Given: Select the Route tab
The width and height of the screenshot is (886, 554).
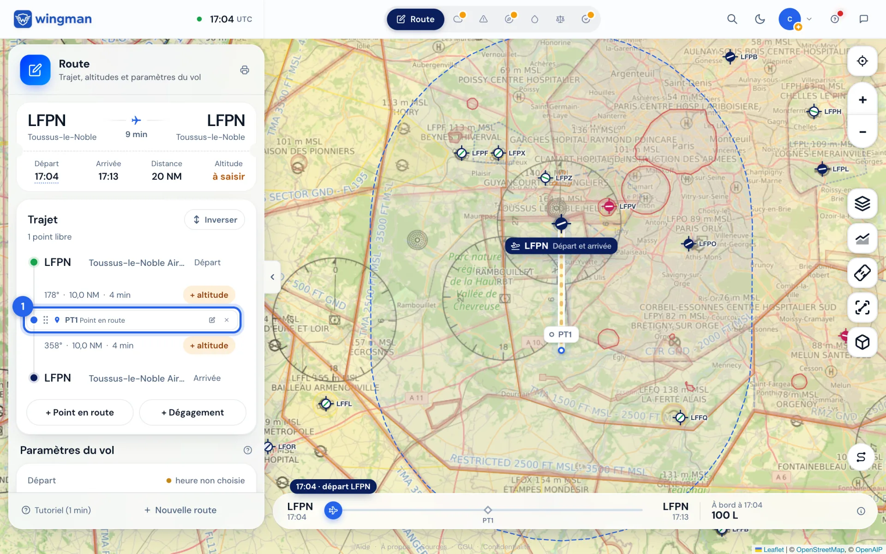Looking at the screenshot, I should tap(415, 19).
